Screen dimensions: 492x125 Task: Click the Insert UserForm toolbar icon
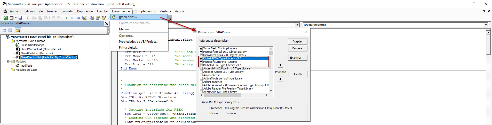12,18
